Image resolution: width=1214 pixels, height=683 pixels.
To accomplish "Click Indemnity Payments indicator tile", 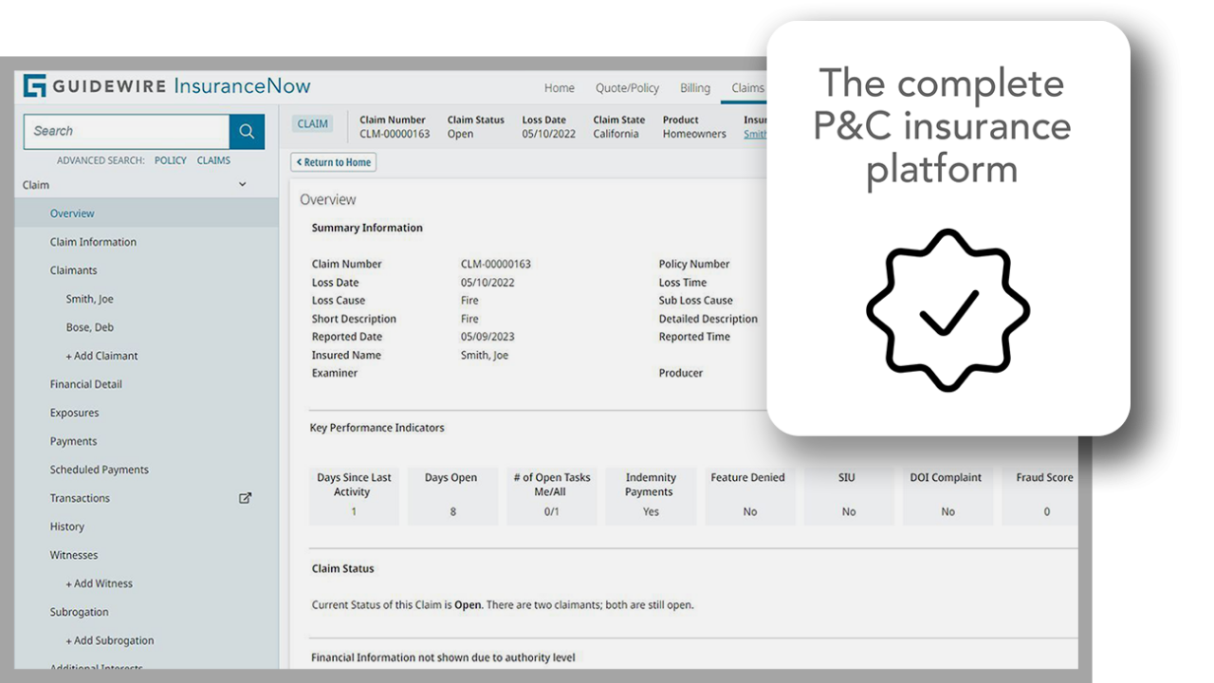I will [651, 494].
